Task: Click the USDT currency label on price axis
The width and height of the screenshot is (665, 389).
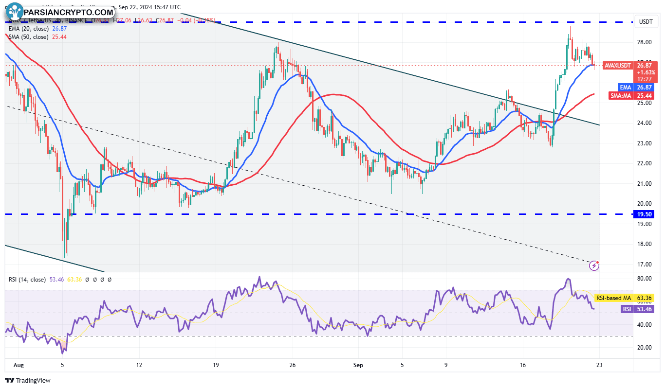Action: pyautogui.click(x=646, y=22)
